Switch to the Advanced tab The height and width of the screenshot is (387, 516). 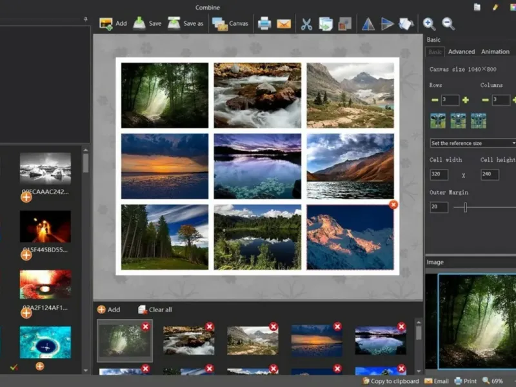pos(461,52)
